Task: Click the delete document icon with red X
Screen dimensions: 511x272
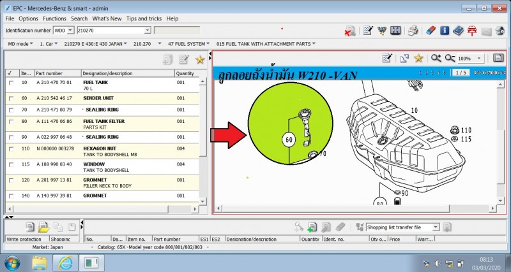Action: (x=350, y=31)
